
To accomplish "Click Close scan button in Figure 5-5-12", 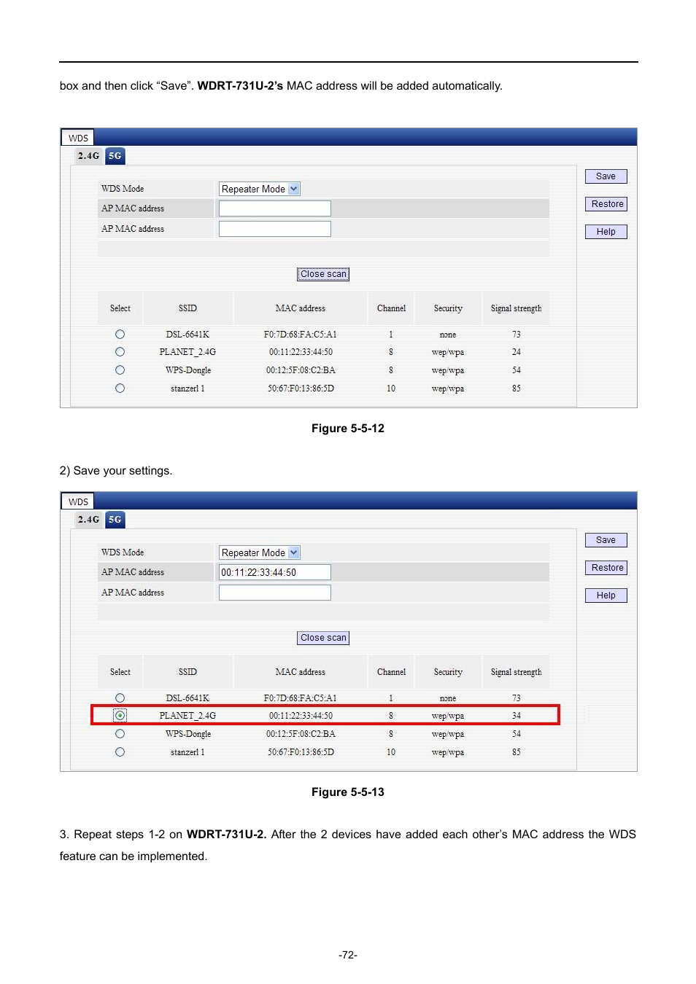I will (x=323, y=274).
